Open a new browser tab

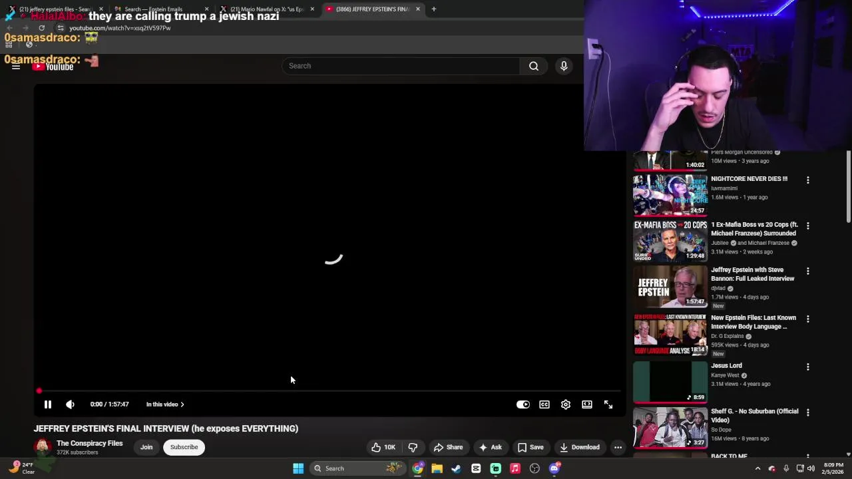(x=434, y=9)
